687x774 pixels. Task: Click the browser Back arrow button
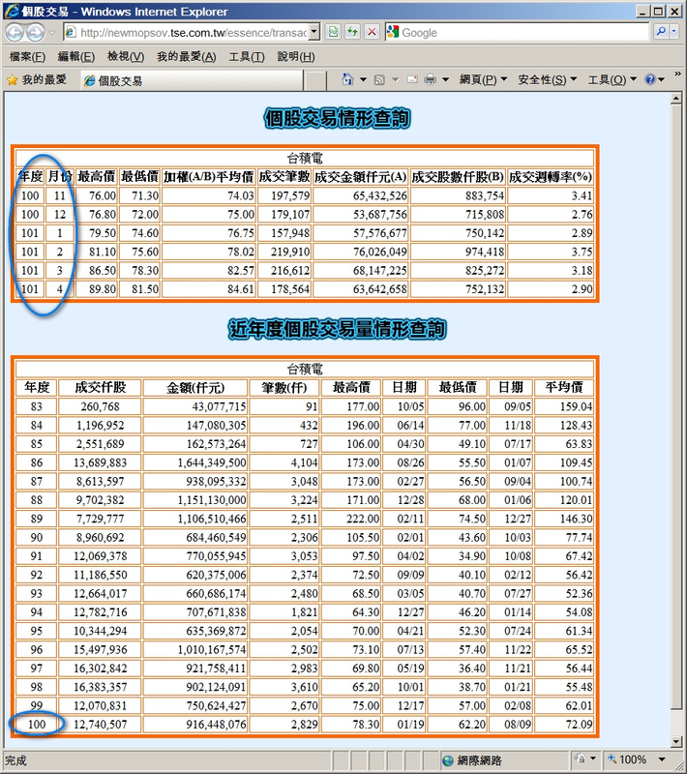click(x=15, y=33)
